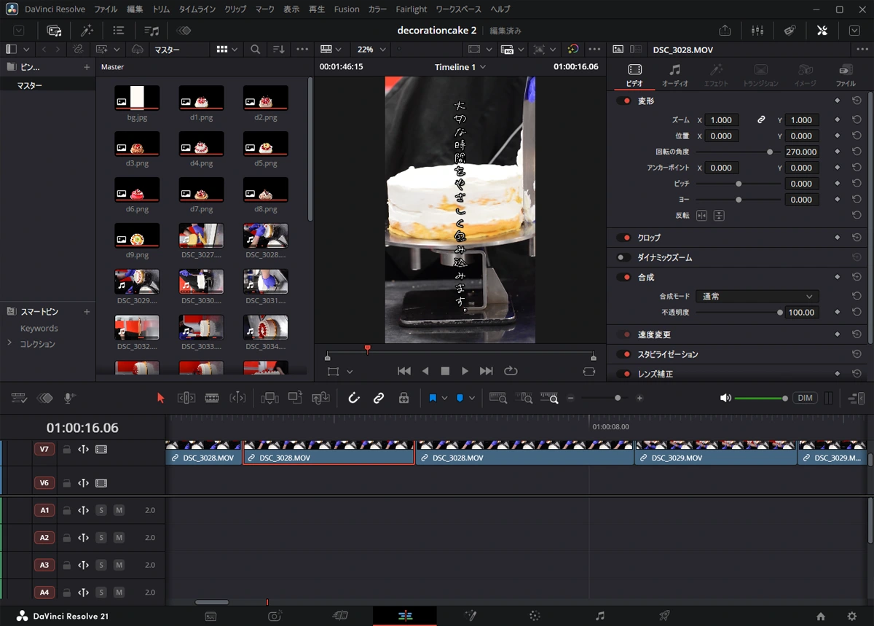Open the Timeline 1 name dropdown

(460, 66)
